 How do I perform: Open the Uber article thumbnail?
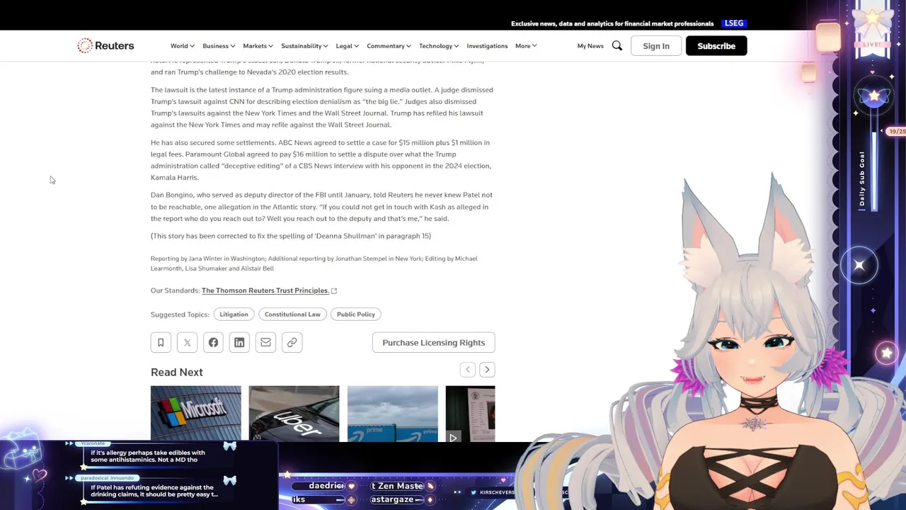294,414
